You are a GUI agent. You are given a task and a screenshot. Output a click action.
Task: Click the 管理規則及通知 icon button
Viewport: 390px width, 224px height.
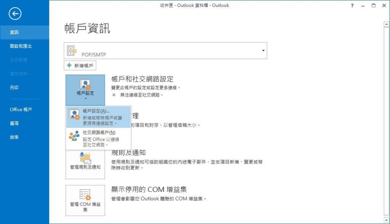tap(85, 158)
